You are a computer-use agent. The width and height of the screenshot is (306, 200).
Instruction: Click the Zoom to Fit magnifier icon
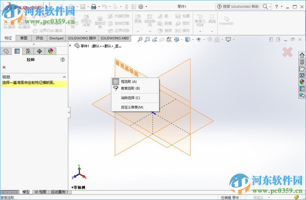coord(140,40)
